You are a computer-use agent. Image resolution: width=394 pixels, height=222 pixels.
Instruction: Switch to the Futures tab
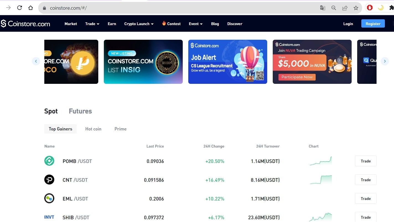(80, 111)
